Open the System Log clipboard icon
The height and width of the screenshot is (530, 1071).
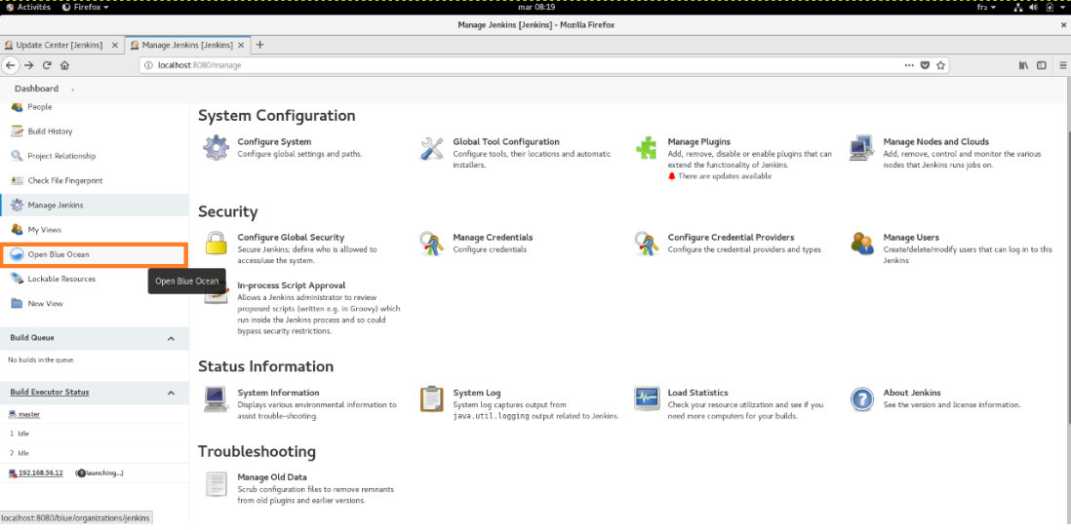pyautogui.click(x=431, y=399)
